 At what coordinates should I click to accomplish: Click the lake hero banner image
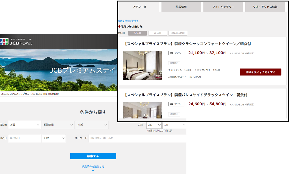tap(59, 70)
